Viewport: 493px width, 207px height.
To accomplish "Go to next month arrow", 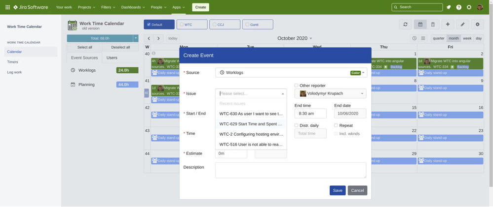I will [x=158, y=38].
